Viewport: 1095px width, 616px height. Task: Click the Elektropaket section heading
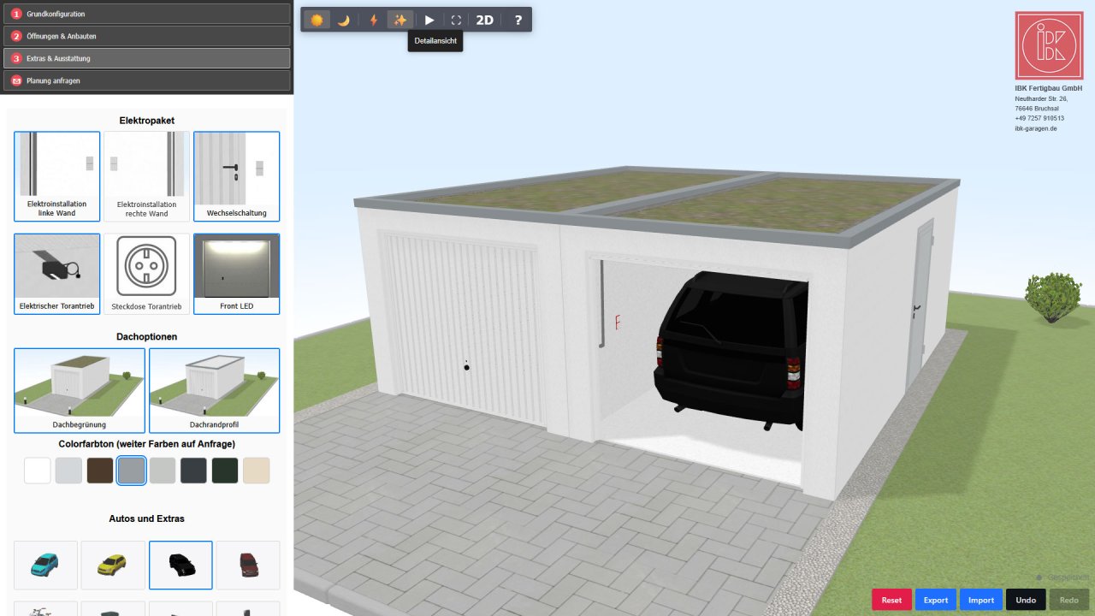pos(147,121)
